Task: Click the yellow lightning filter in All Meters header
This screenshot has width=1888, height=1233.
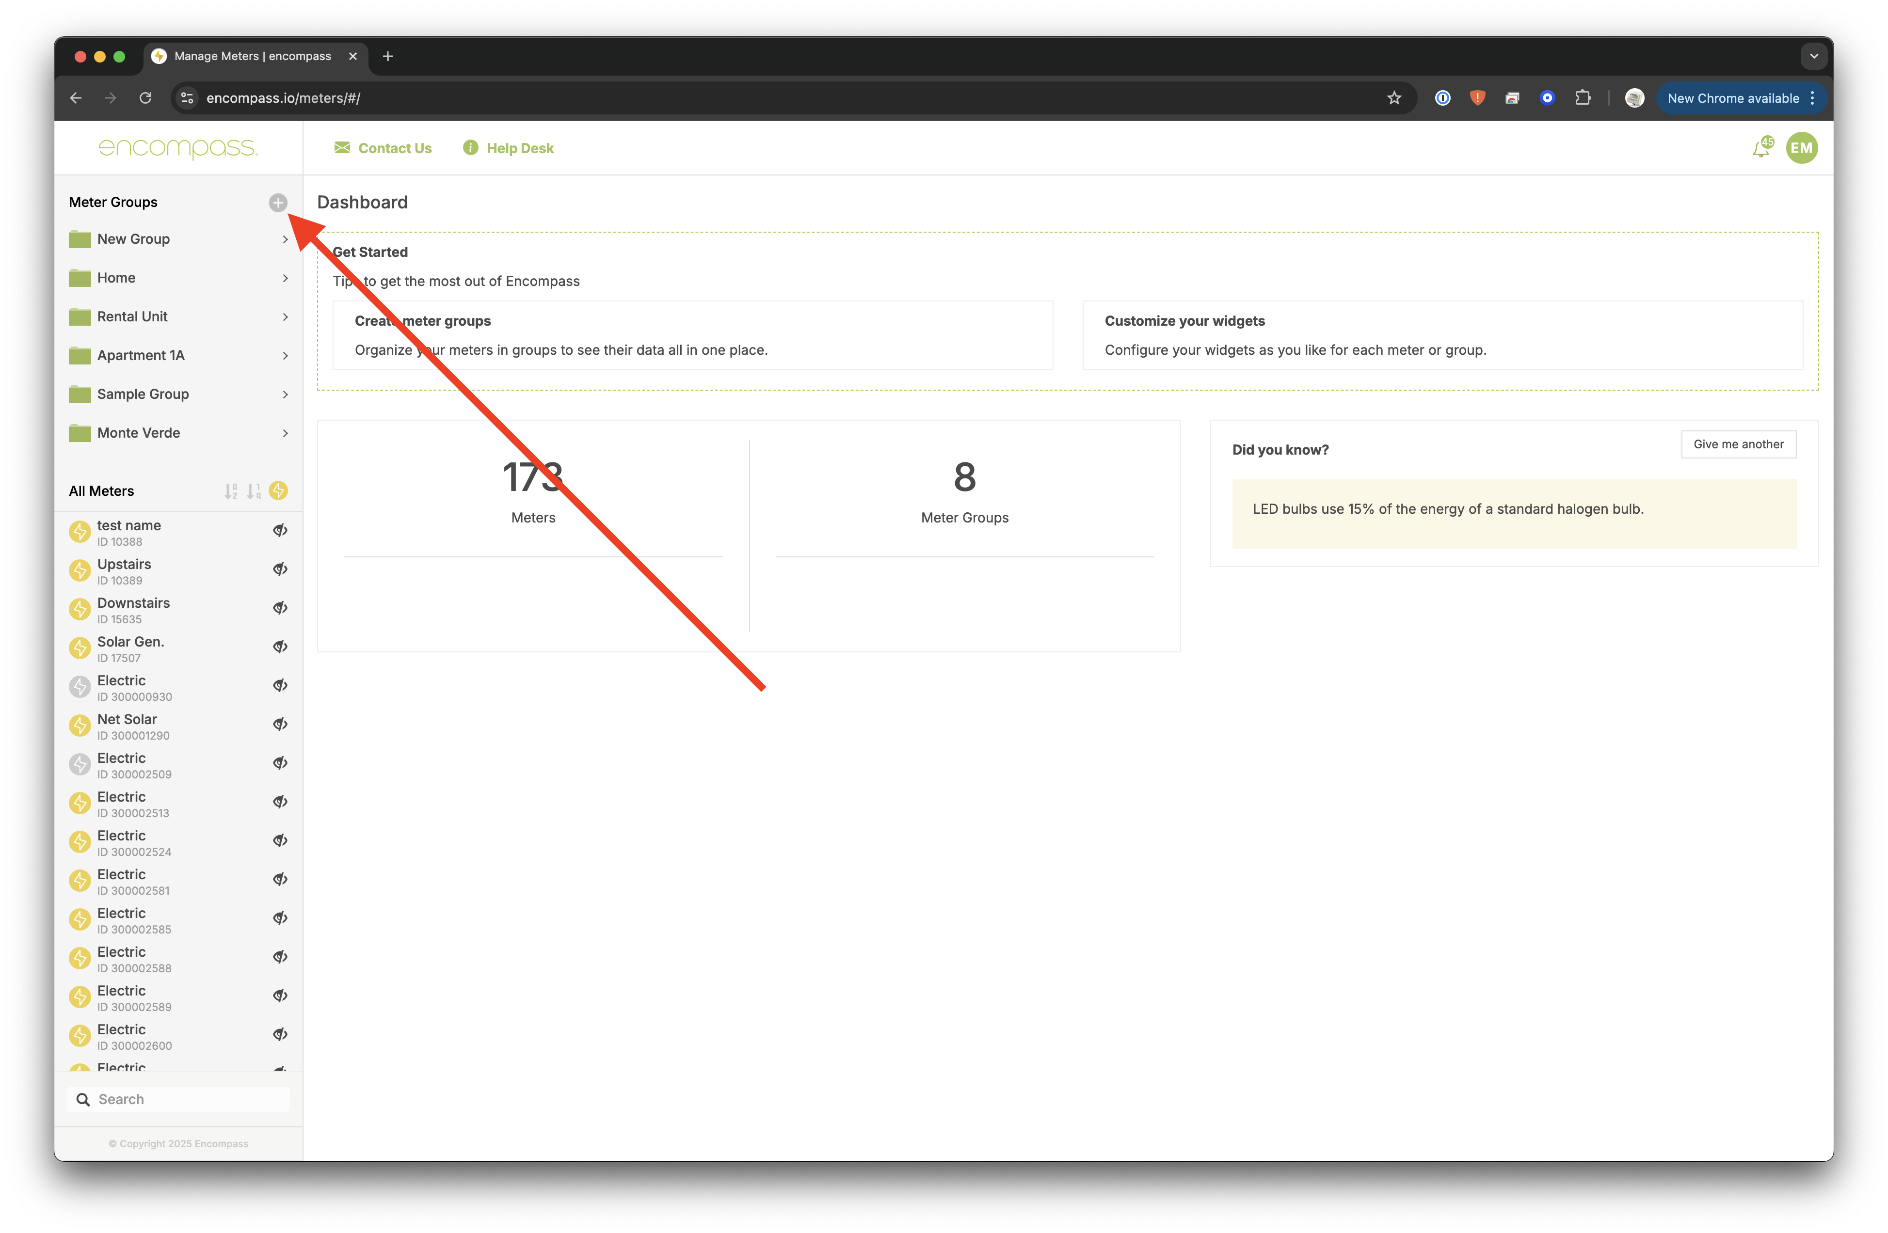Action: pos(278,491)
